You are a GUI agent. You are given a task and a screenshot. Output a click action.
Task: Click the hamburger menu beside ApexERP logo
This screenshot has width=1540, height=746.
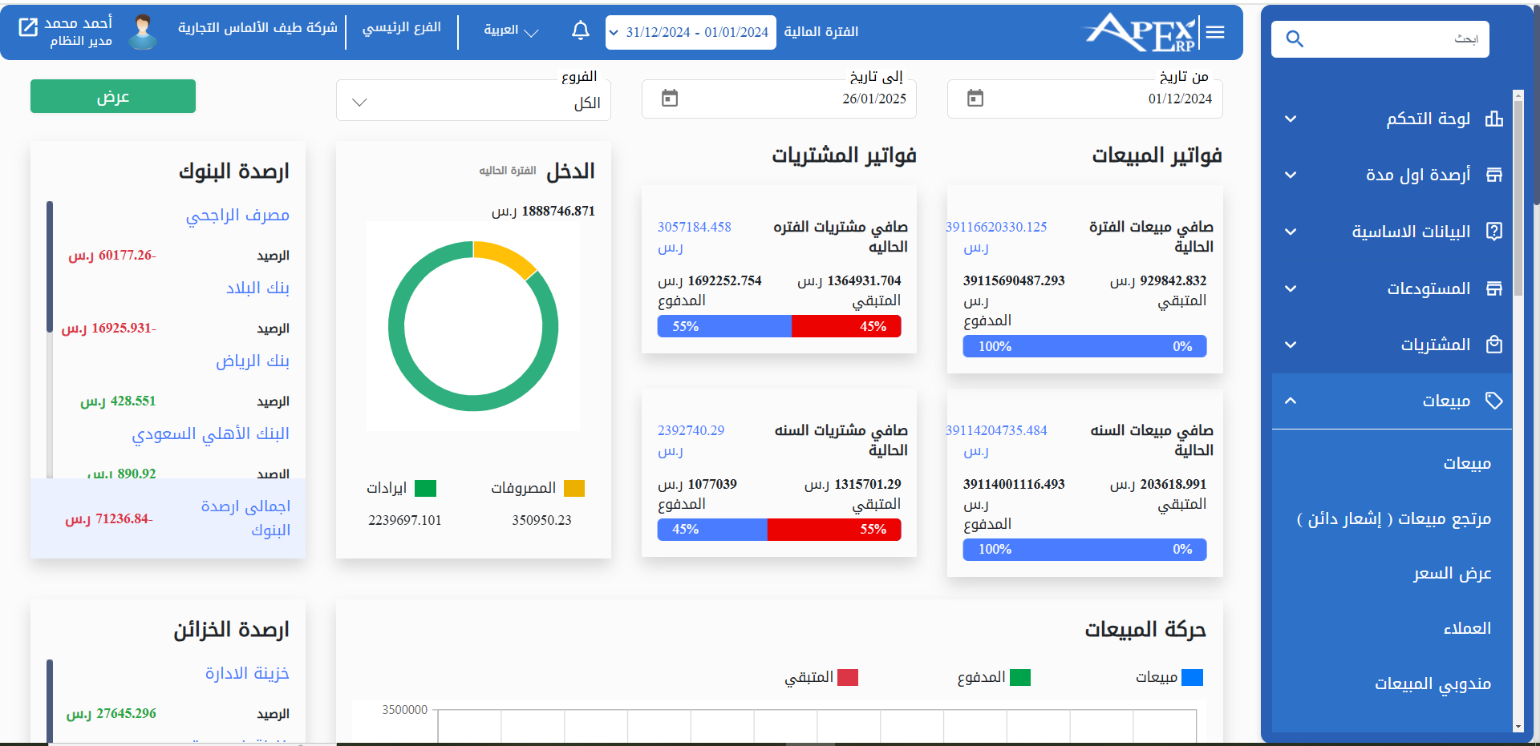1215,30
